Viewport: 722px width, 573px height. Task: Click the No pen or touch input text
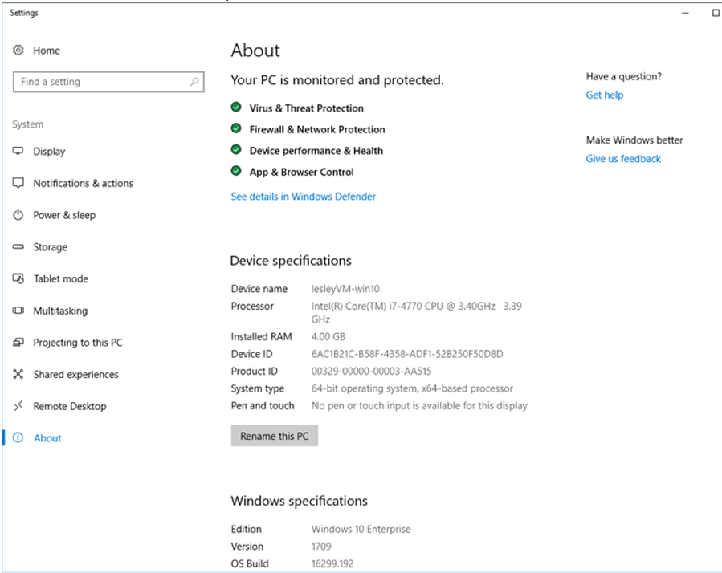point(419,405)
